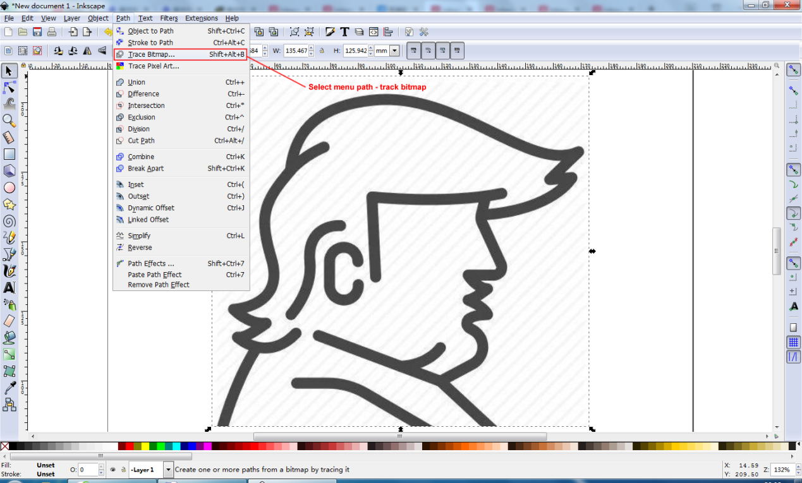The width and height of the screenshot is (802, 483).
Task: Select the Node edit tool
Action: [x=9, y=87]
